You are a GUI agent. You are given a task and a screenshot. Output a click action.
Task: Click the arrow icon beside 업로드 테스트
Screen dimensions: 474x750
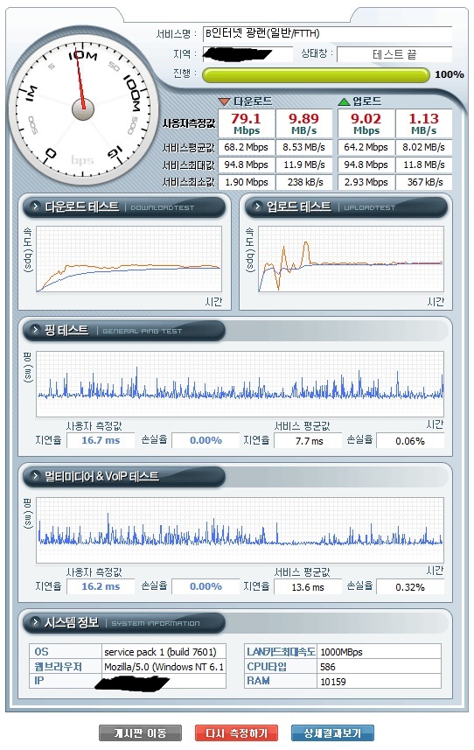tap(257, 207)
